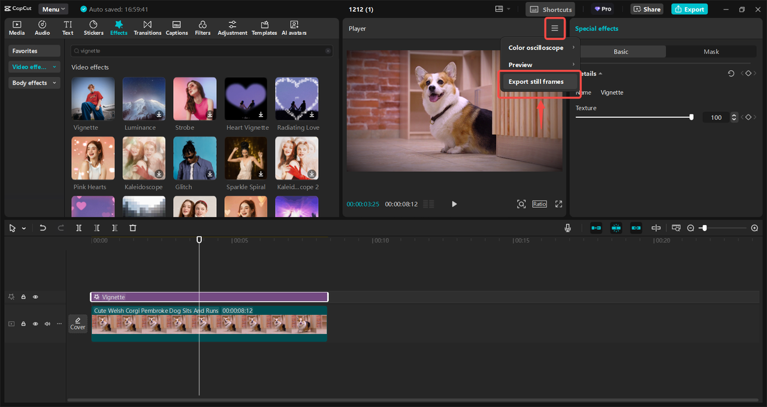Viewport: 767px width, 407px height.
Task: Open the player hamburger menu
Action: tap(555, 28)
